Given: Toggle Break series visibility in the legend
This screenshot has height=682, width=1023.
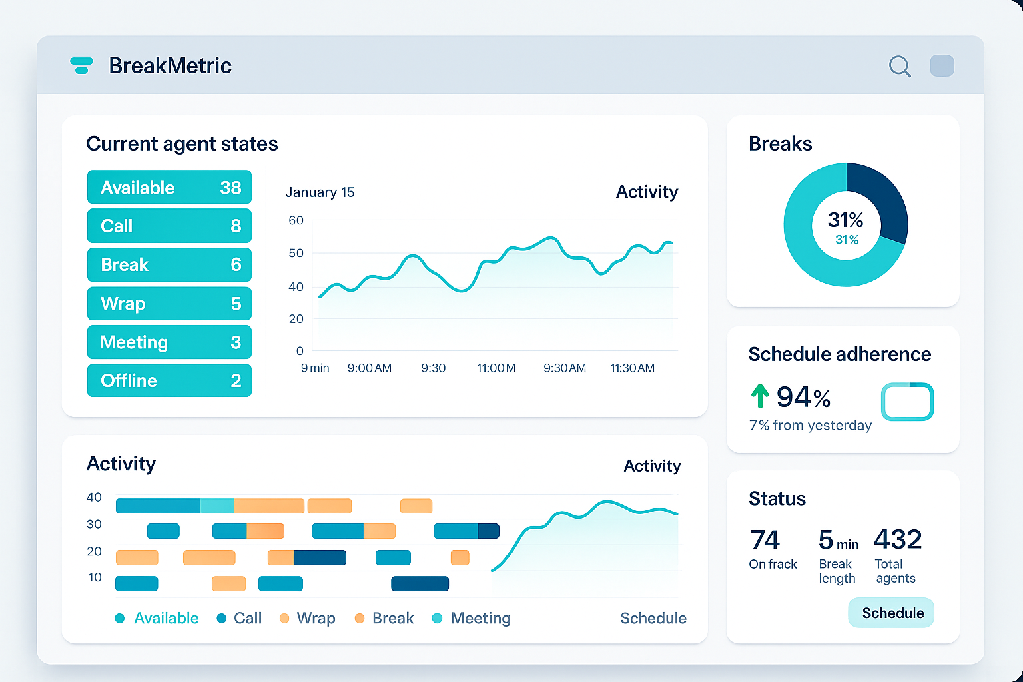Looking at the screenshot, I should coord(360,618).
